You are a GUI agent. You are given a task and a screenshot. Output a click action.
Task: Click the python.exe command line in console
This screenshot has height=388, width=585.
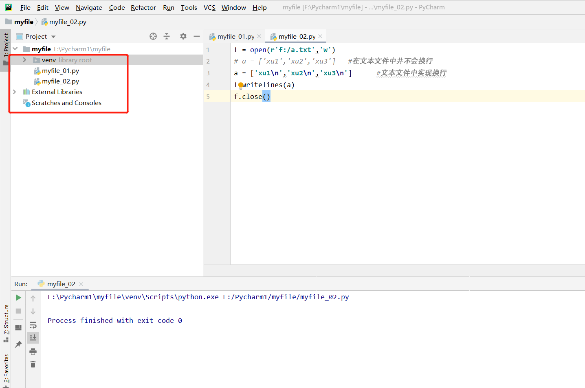tap(198, 297)
